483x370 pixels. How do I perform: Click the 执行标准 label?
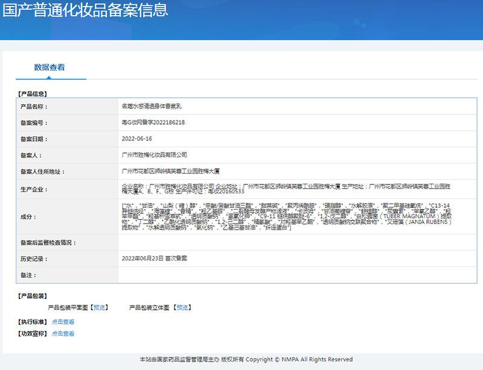(x=33, y=322)
